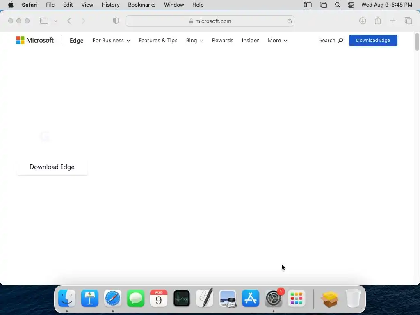420x315 pixels.
Task: Click the page vertical scrollbar
Action: (417, 42)
